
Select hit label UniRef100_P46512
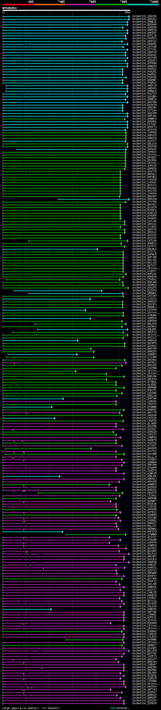144,69
